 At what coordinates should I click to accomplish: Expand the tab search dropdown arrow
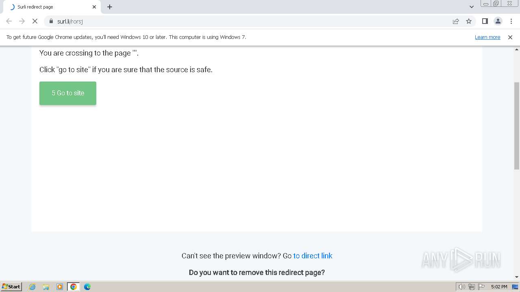472,7
